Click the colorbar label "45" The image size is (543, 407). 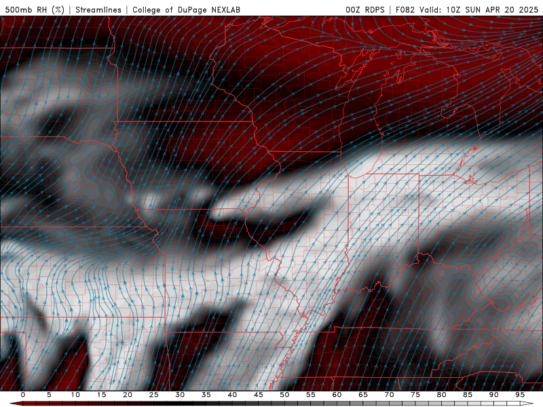coord(259,395)
